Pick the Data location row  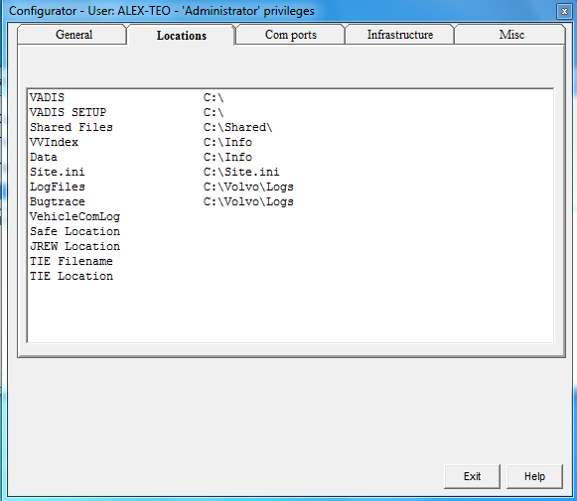[290, 158]
